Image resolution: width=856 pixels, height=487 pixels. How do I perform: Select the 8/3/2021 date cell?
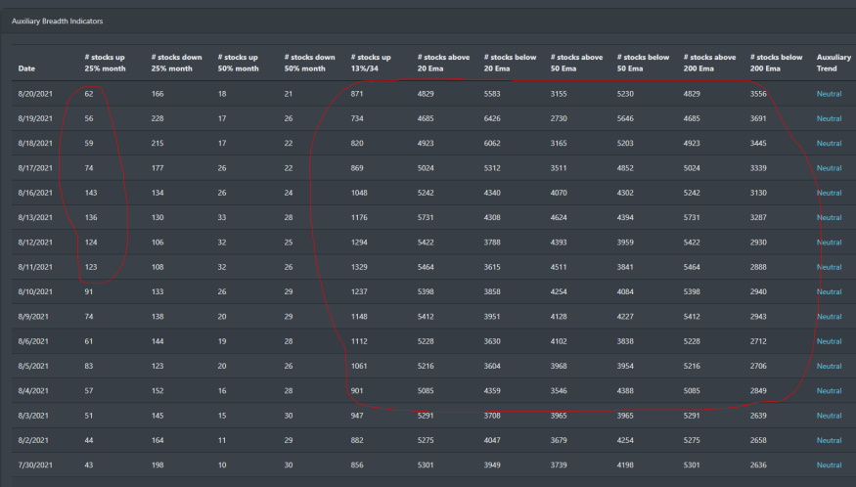33,416
